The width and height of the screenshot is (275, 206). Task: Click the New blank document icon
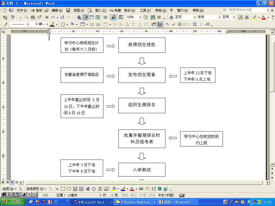(x=5, y=10)
